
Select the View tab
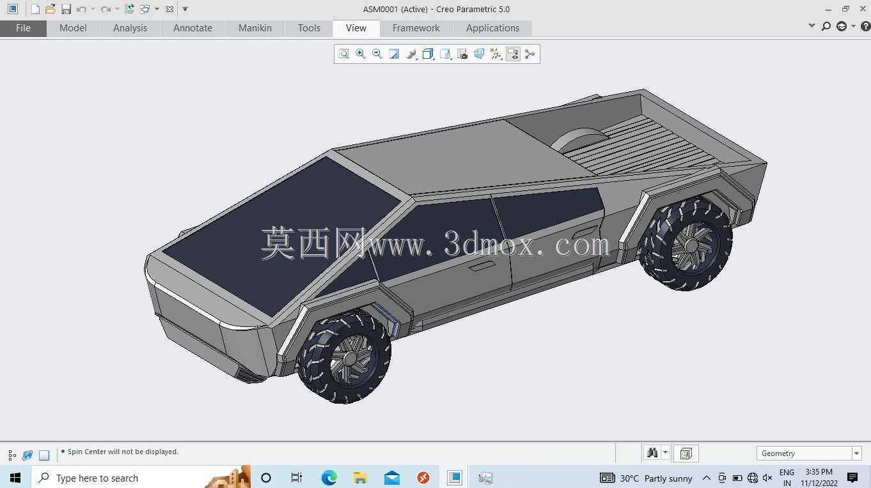[356, 28]
